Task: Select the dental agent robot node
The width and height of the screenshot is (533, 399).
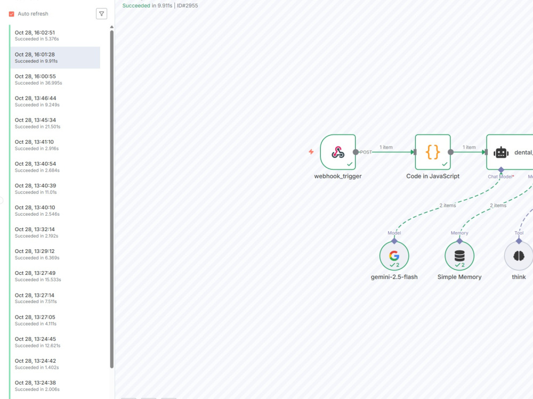Action: pyautogui.click(x=510, y=152)
